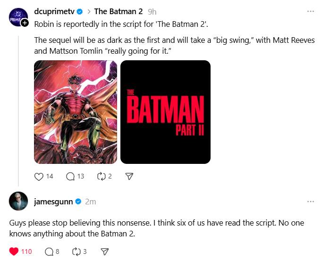The image size is (322, 259).
Task: View the Robin comic artwork image
Action: click(x=76, y=112)
